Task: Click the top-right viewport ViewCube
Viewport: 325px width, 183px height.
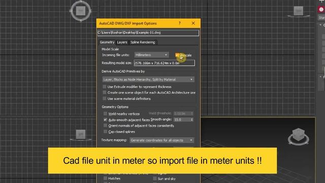Action: point(299,11)
